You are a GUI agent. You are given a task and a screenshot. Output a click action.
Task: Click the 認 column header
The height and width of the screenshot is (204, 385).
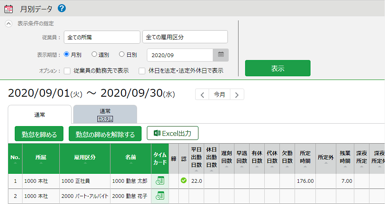coord(184,159)
